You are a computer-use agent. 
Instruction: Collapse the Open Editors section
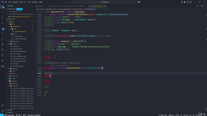6,9
